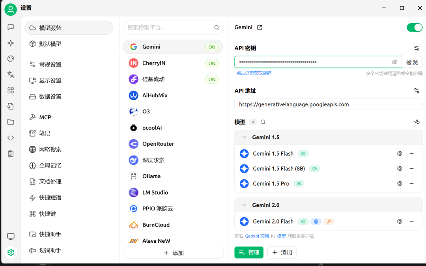Open 笔记 settings section
Image resolution: width=426 pixels, height=266 pixels.
pos(69,133)
